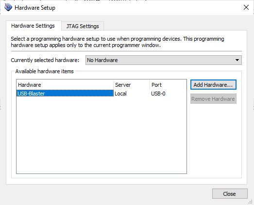
Task: Switch to the JTAG Settings tab
Action: (x=83, y=26)
